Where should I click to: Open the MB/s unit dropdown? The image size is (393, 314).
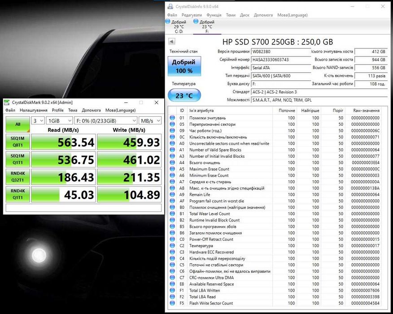150,121
